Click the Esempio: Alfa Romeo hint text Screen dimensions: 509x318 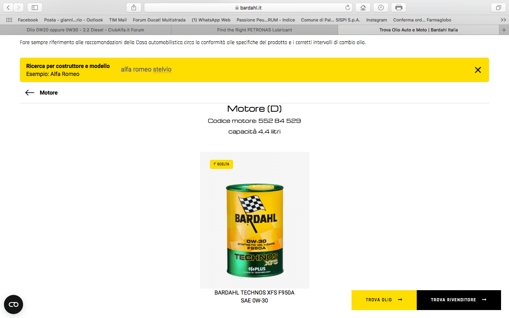(x=53, y=74)
